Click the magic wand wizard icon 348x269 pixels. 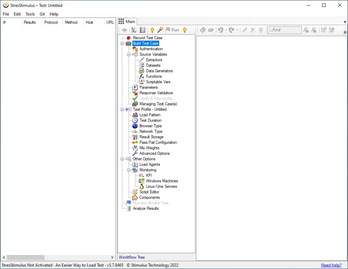(160, 30)
